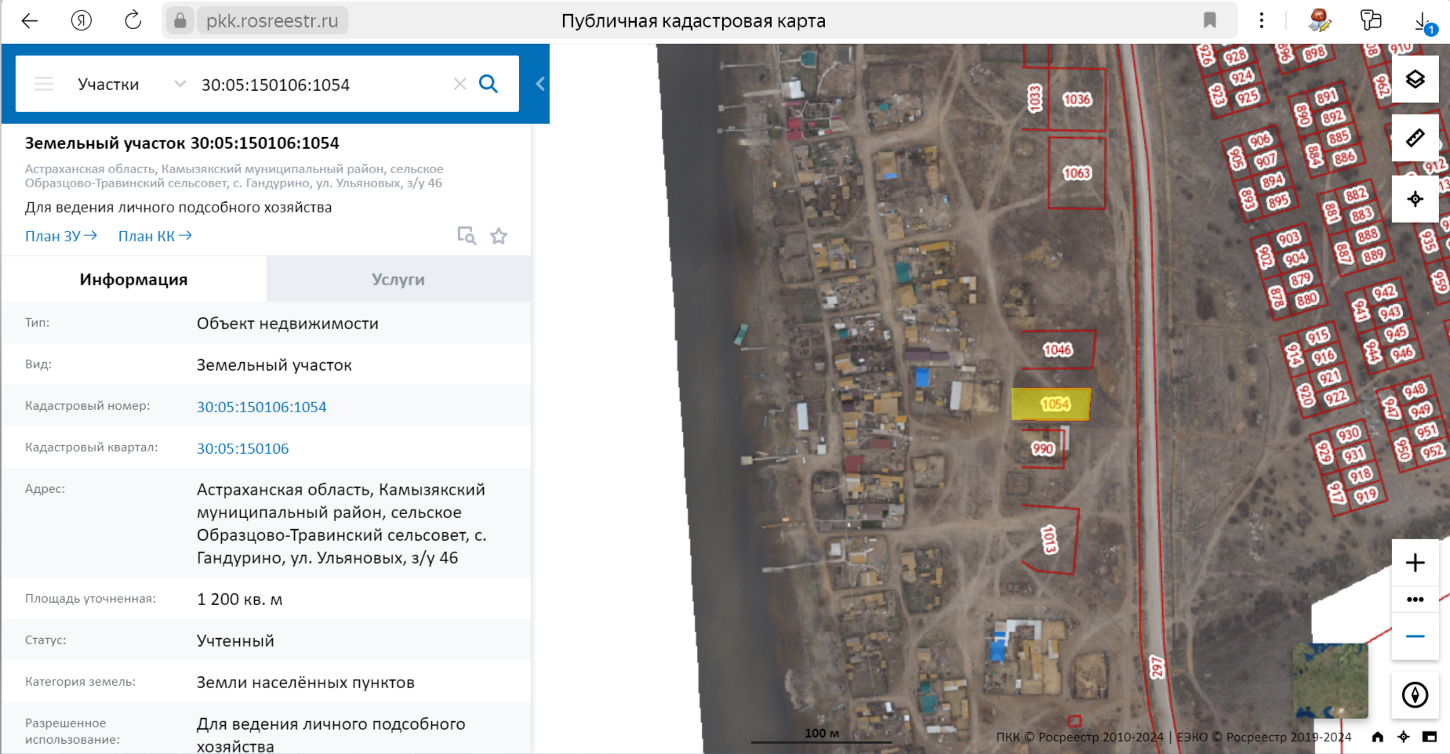Zoom in the map with plus button
1450x754 pixels.
(1415, 563)
